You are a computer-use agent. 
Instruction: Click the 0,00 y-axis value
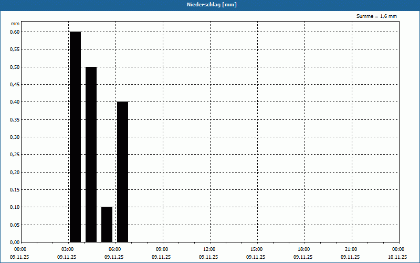pos(14,242)
